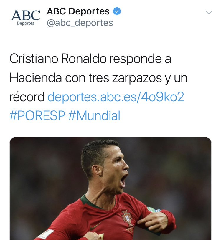This screenshot has width=221, height=240.
Task: Tap the captain armband in photo
Action: (154, 210)
